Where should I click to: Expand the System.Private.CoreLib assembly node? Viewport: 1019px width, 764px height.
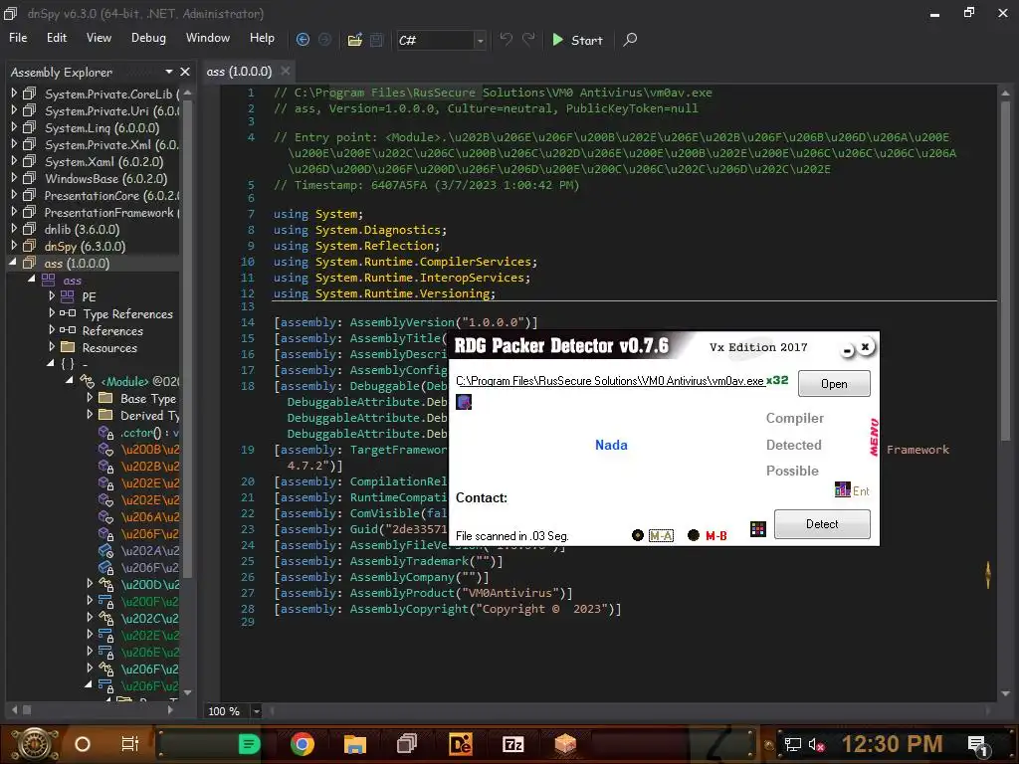pos(14,94)
